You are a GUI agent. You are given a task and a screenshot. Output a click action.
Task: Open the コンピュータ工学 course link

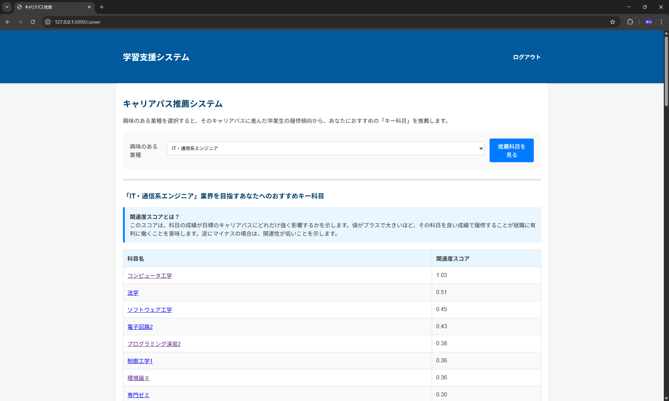coord(149,276)
